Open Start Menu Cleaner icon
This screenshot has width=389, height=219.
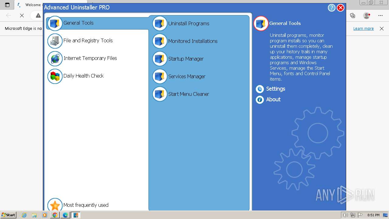160,94
